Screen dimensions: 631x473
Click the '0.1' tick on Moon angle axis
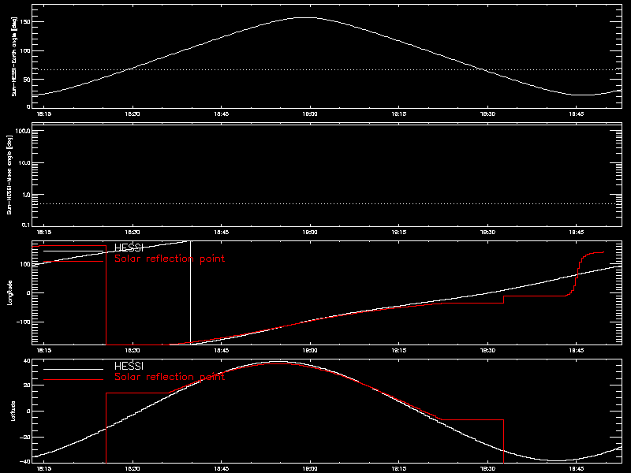click(x=26, y=225)
